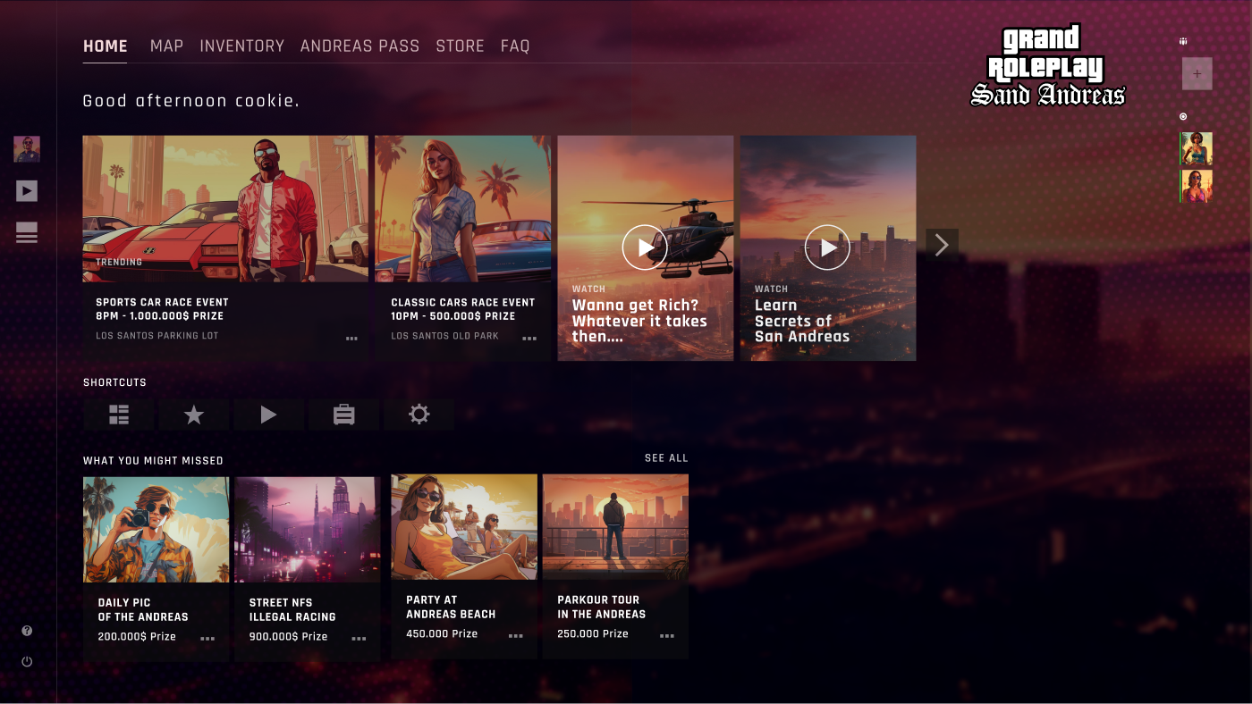Click the plus button to add a friend
1252x704 pixels.
click(x=1197, y=73)
